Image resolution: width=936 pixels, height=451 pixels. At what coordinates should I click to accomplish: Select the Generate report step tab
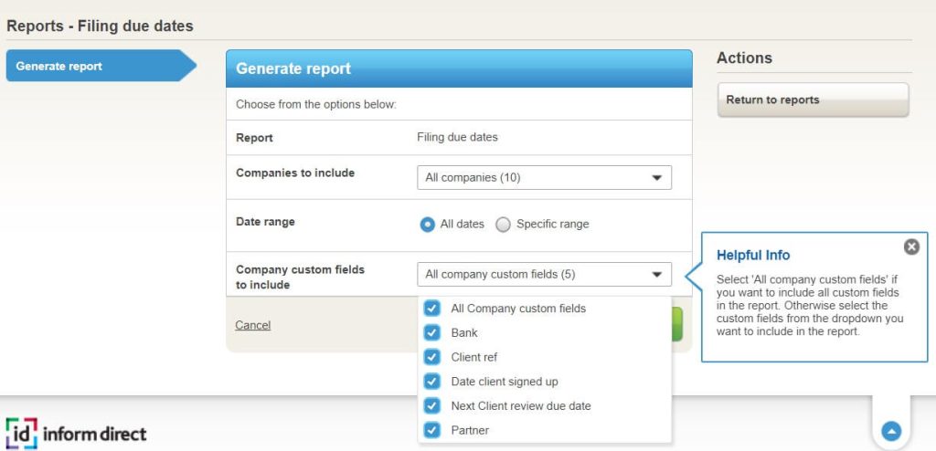pyautogui.click(x=101, y=66)
